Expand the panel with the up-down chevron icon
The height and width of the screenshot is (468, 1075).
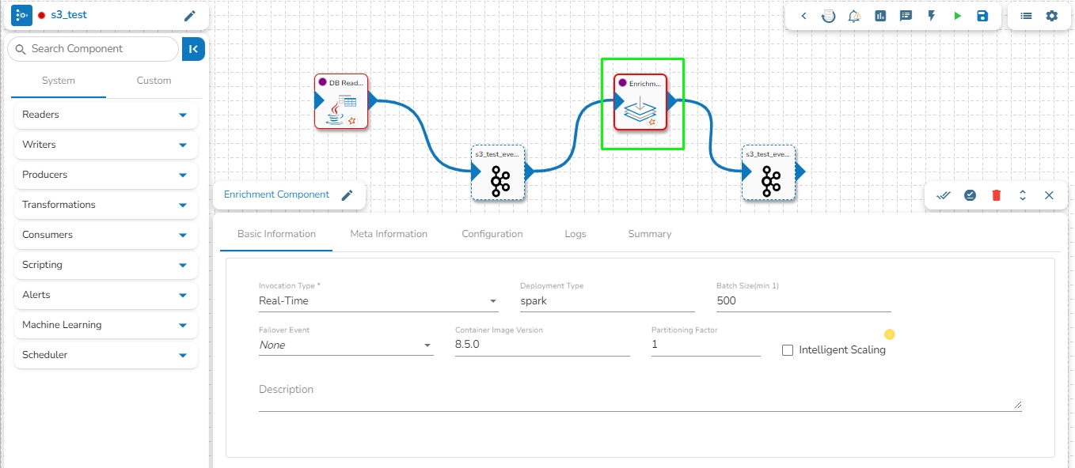pyautogui.click(x=1023, y=195)
